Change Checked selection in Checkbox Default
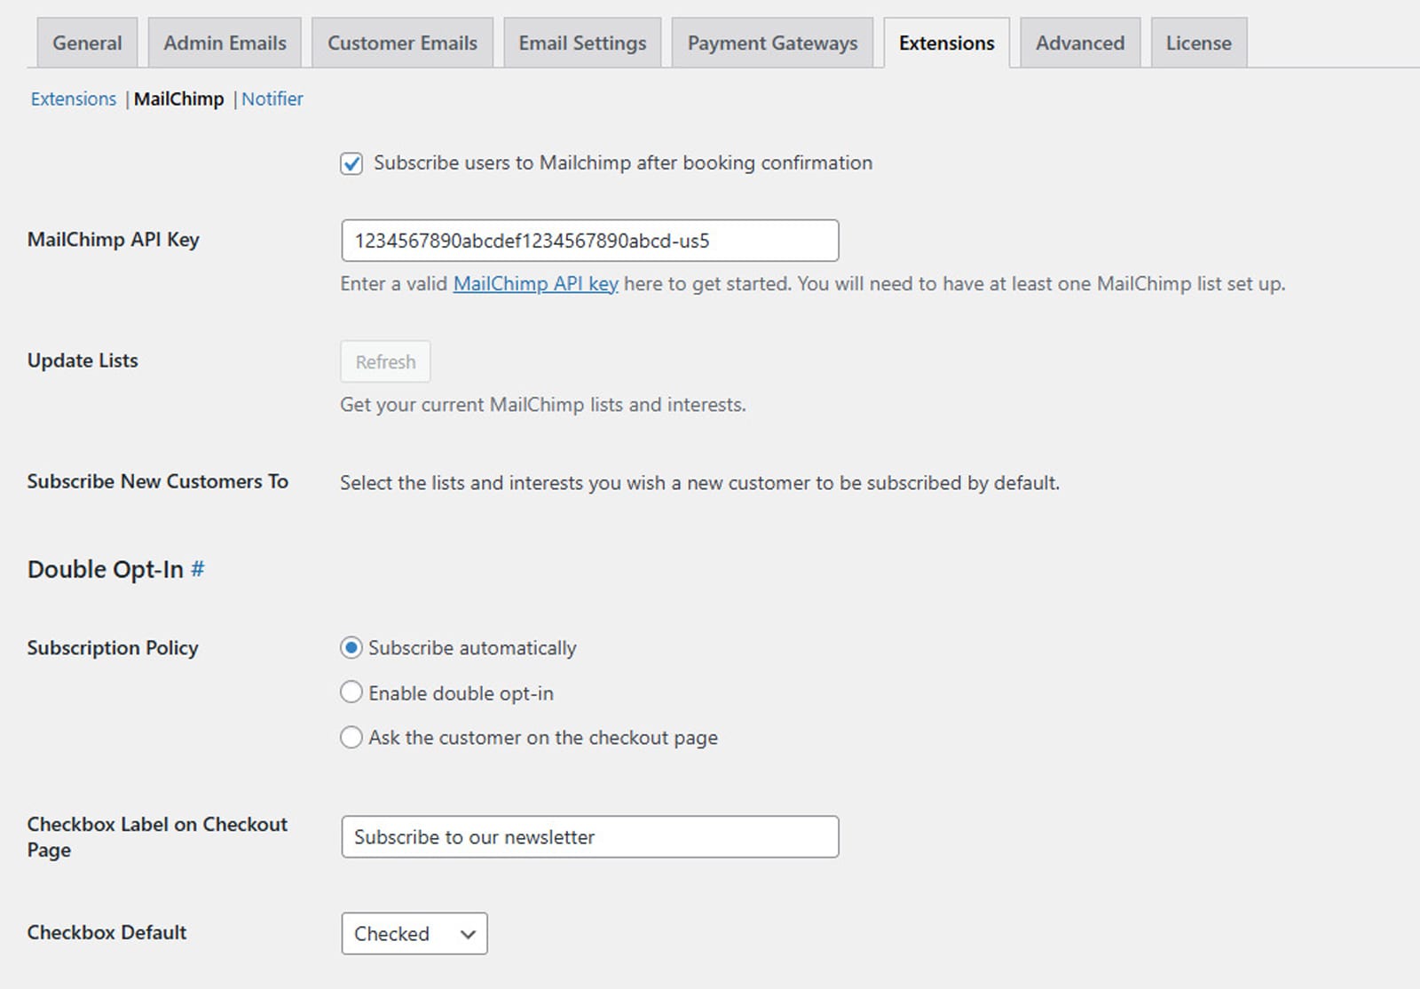The height and width of the screenshot is (989, 1420). coord(414,933)
